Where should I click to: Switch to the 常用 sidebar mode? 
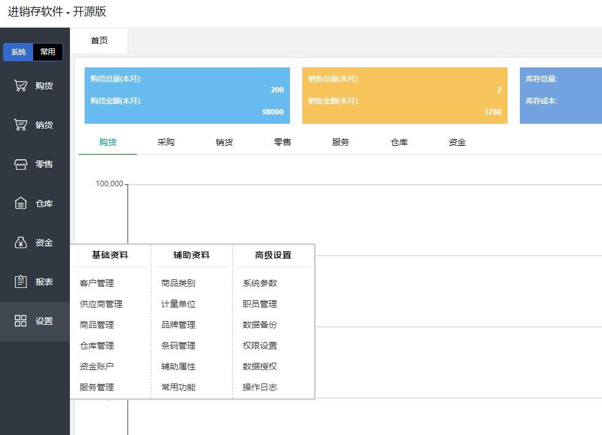coord(48,52)
